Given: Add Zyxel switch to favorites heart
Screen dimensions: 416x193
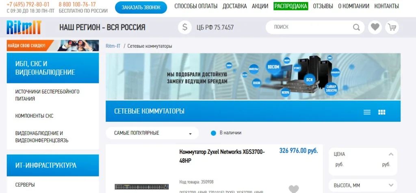Looking at the screenshot, I should (294, 189).
